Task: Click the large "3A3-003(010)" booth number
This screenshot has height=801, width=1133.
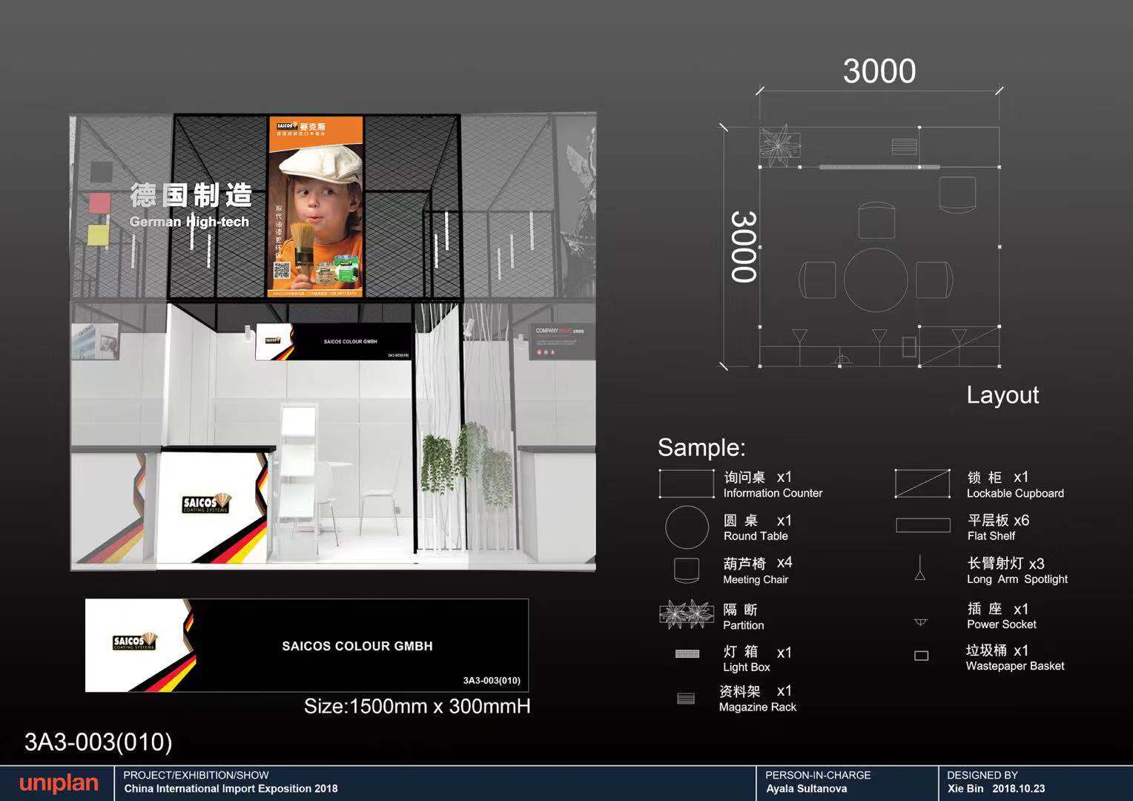Action: (99, 742)
